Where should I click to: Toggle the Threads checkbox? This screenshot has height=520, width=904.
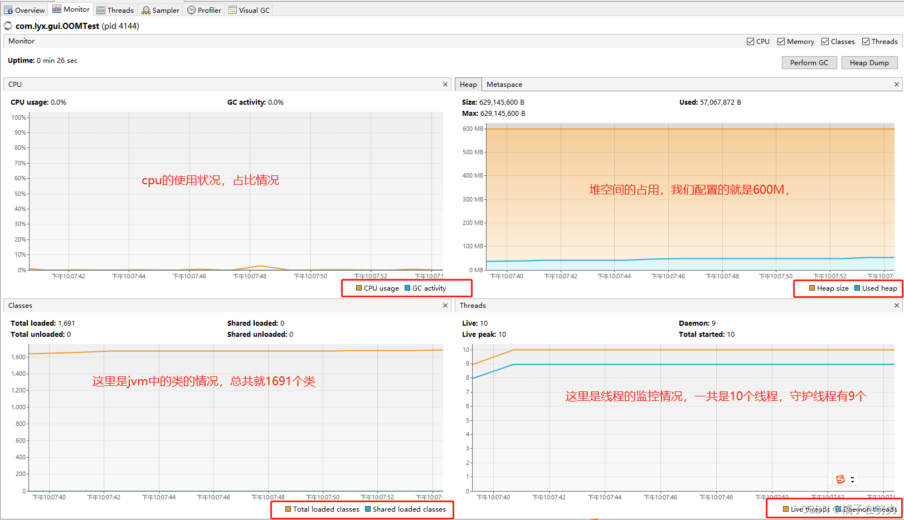pyautogui.click(x=866, y=42)
